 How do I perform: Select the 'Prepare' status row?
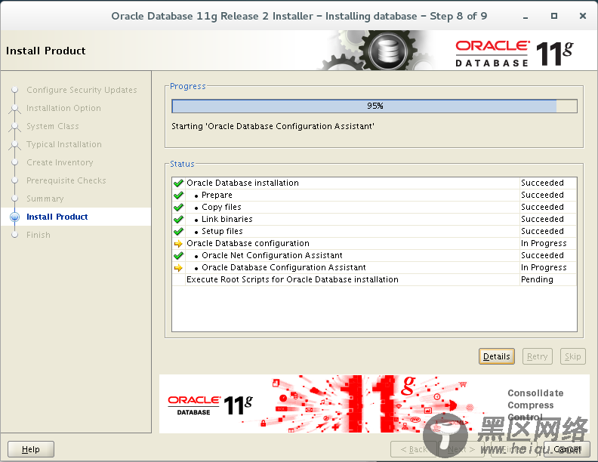[375, 196]
